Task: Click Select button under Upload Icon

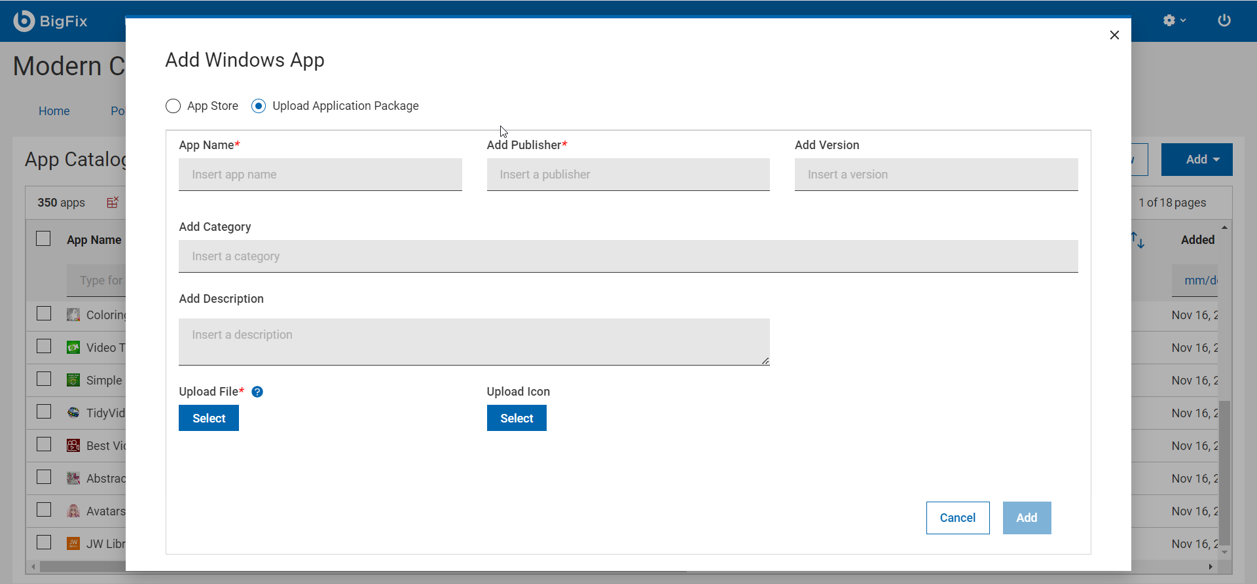Action: tap(517, 419)
